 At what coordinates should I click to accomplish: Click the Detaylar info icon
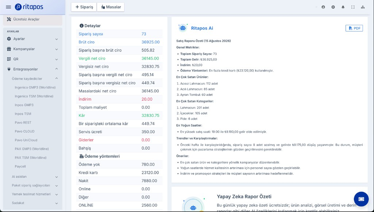81,26
